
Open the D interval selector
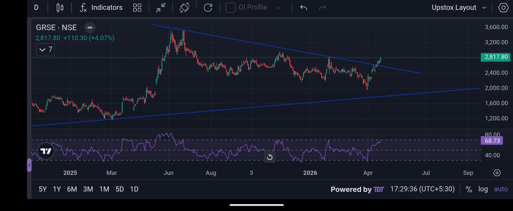click(x=36, y=8)
